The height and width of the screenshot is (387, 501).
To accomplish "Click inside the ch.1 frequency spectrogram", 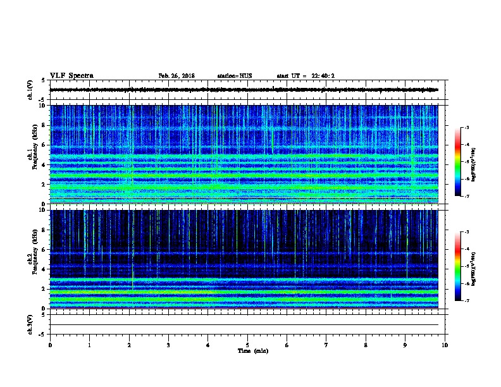I will (244, 154).
